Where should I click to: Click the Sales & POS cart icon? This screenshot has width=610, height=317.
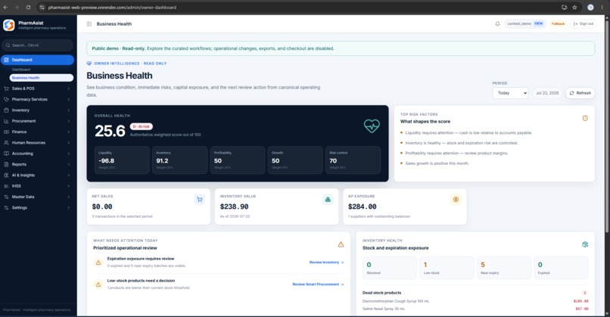(6, 89)
